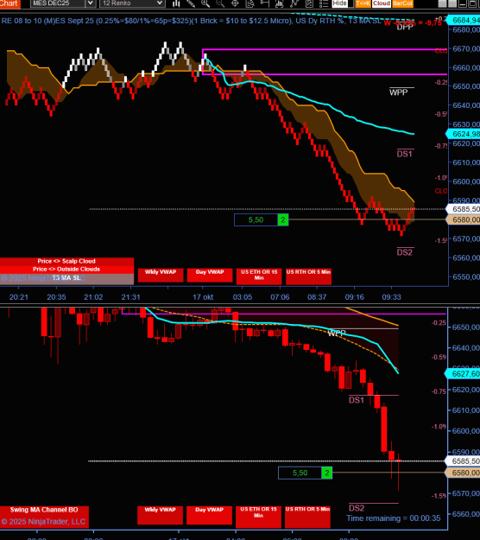Click the cyan 6684,94 price marker
Viewport: 480px width, 540px height.
click(464, 21)
